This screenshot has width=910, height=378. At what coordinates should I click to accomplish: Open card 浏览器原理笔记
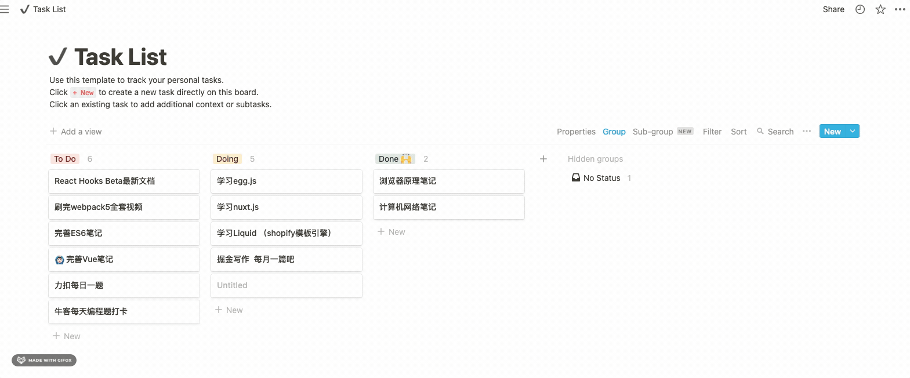449,181
